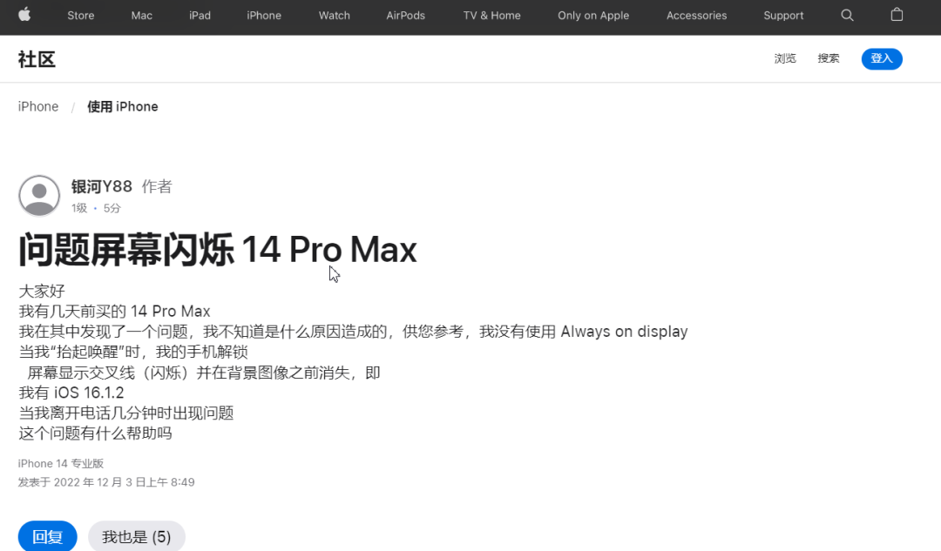The image size is (941, 551).
Task: Go to iPad in navigation bar
Action: [x=200, y=16]
